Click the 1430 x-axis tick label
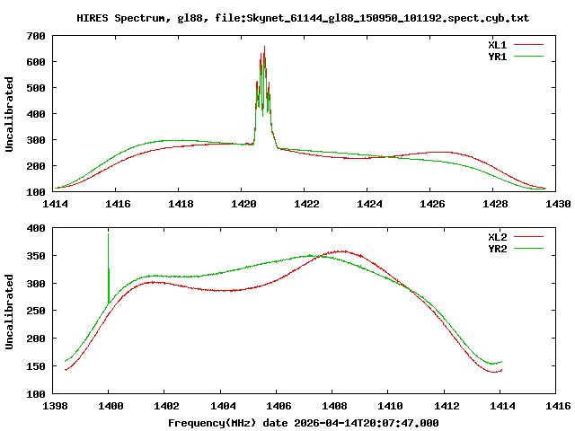The height and width of the screenshot is (431, 575). coord(558,204)
